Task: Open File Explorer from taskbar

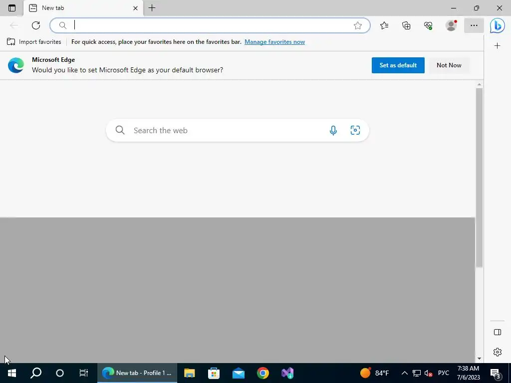Action: (x=189, y=373)
